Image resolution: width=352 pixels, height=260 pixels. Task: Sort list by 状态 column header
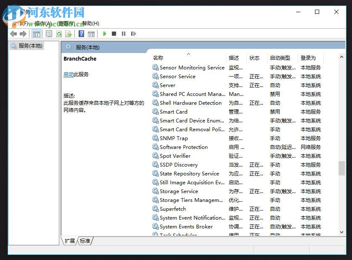pos(254,58)
